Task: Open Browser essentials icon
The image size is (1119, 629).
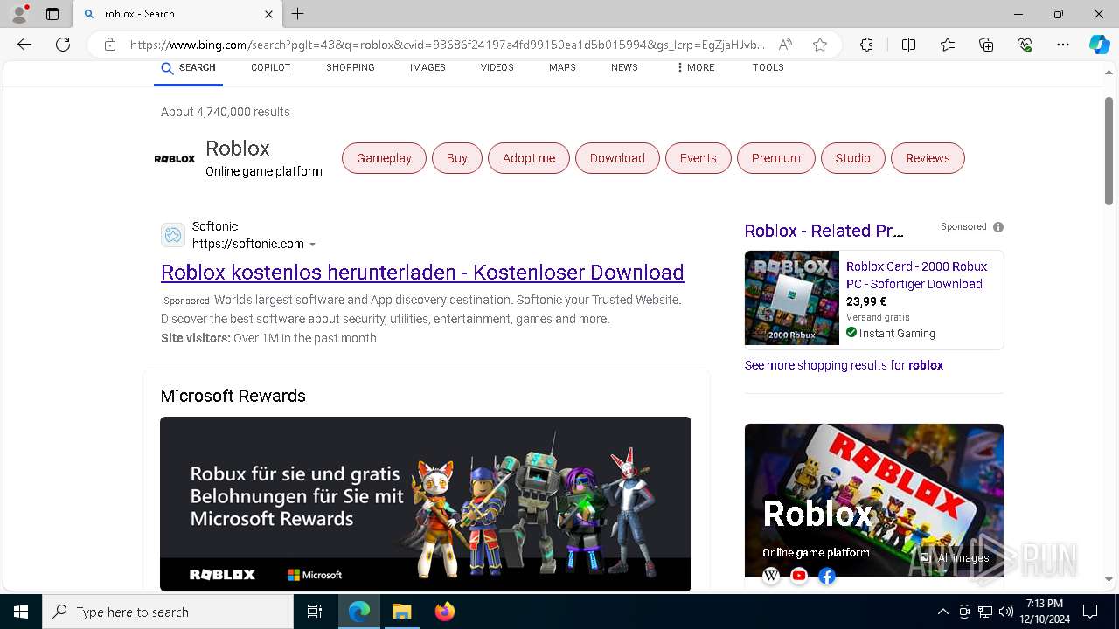Action: coord(1025,45)
